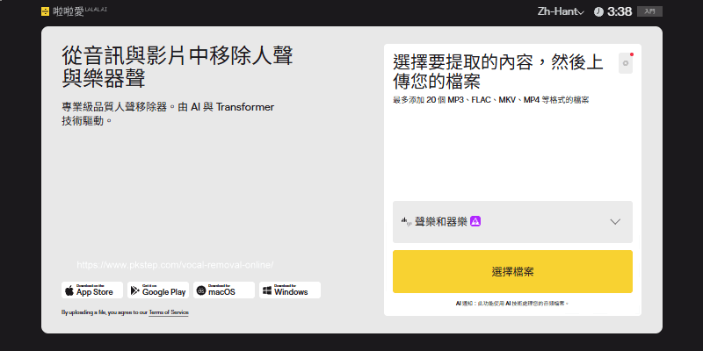
Task: Click the yellow 選擇檔案 button
Action: click(x=512, y=272)
